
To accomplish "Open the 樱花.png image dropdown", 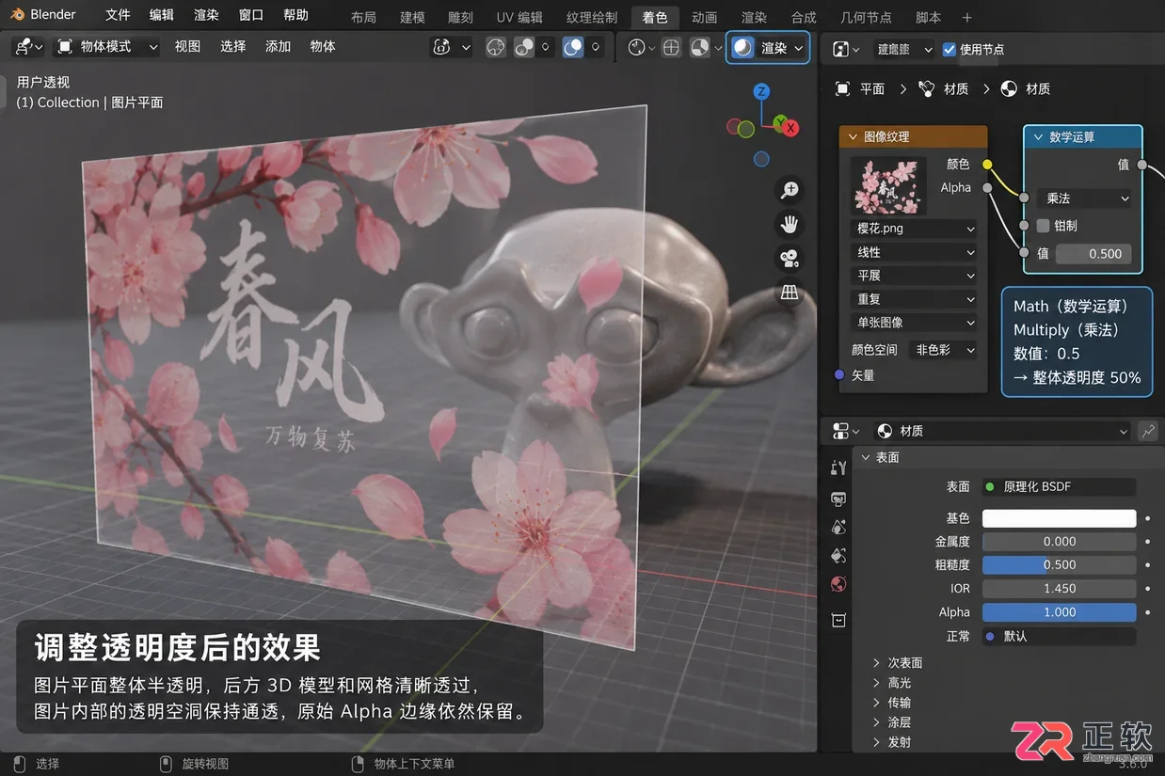I will 914,229.
